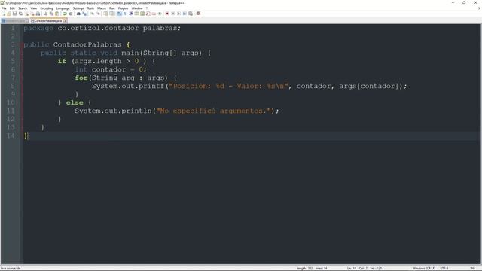Open the File menu
482x271 pixels.
coord(4,8)
